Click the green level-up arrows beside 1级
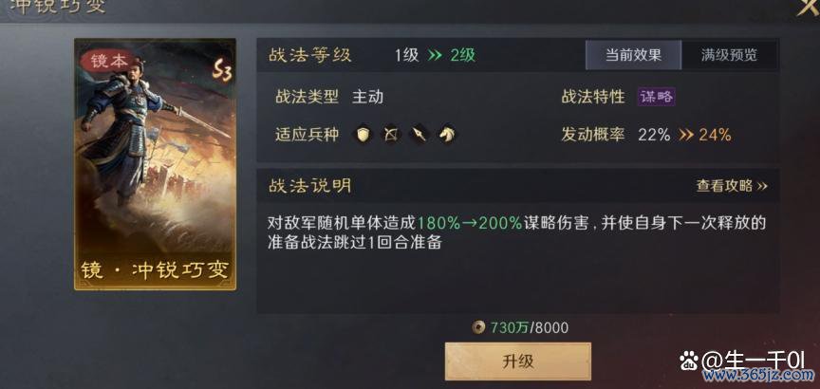This screenshot has height=389, width=820. pyautogui.click(x=435, y=55)
